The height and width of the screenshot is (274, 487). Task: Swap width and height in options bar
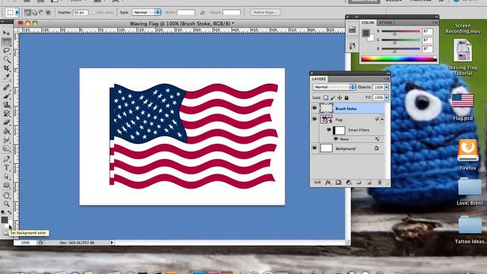(202, 12)
